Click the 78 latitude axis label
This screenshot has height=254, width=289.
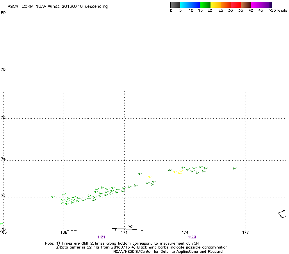[x=3, y=69]
